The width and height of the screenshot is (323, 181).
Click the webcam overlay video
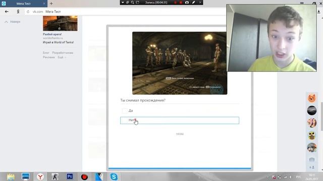pos(272,38)
